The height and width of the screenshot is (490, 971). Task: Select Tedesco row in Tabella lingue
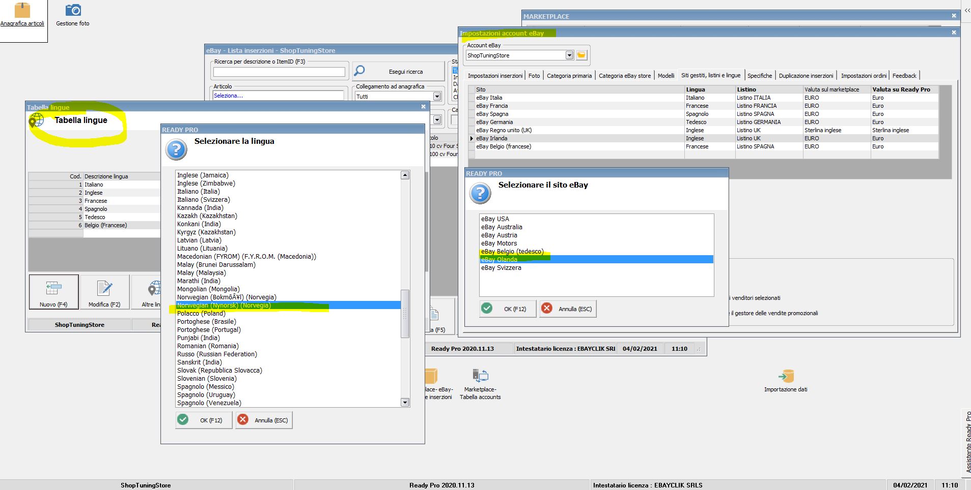[95, 217]
